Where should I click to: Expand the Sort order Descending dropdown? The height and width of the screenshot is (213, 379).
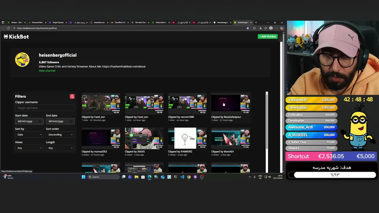pyautogui.click(x=60, y=135)
